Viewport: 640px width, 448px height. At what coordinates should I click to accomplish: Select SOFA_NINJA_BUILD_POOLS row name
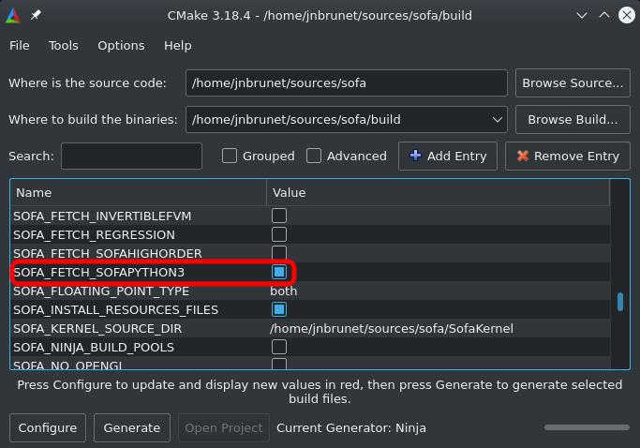(94, 348)
